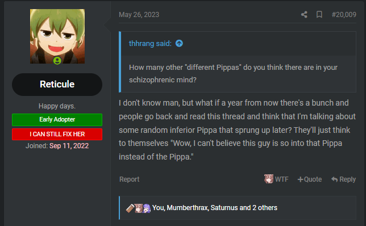Click the thhrang said link
The height and width of the screenshot is (226, 366).
click(150, 43)
